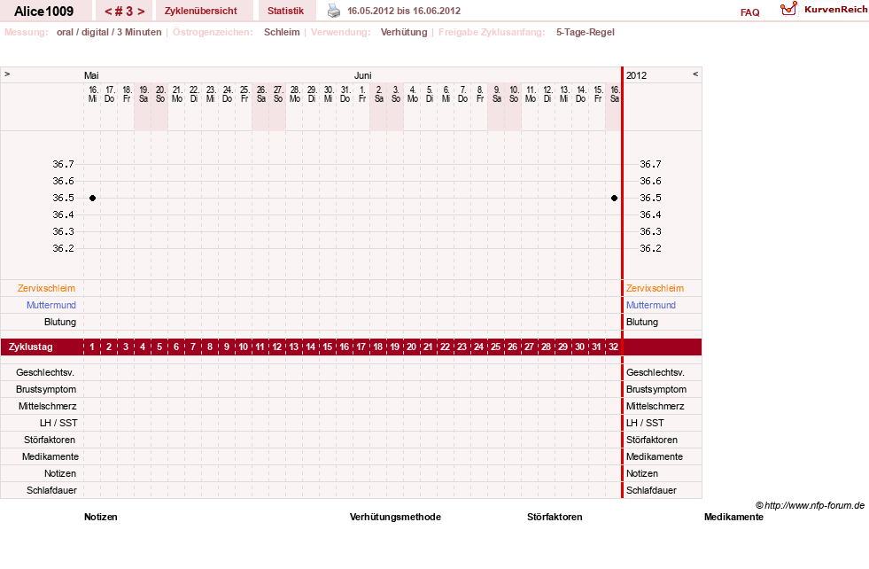869x569 pixels.
Task: Open the nfp-forum.de copyright link
Action: tap(810, 505)
